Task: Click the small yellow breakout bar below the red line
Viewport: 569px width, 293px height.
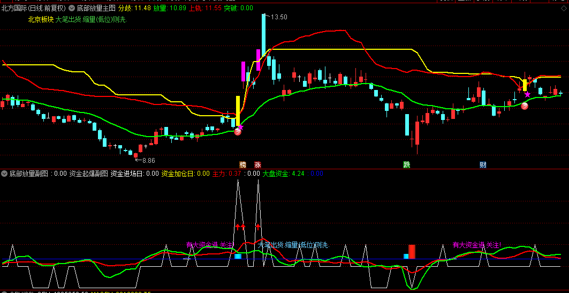Action: pos(525,85)
